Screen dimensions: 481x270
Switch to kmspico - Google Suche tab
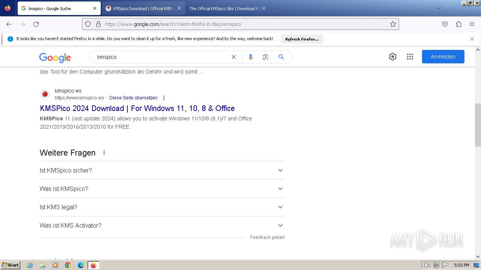coord(59,8)
